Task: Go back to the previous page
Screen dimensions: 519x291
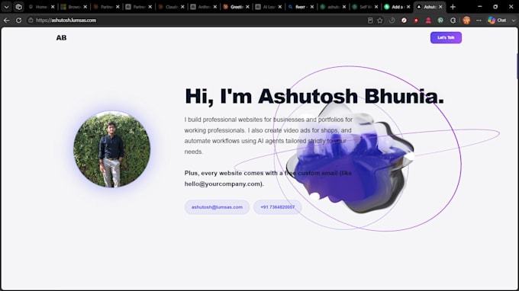Action: click(6, 20)
